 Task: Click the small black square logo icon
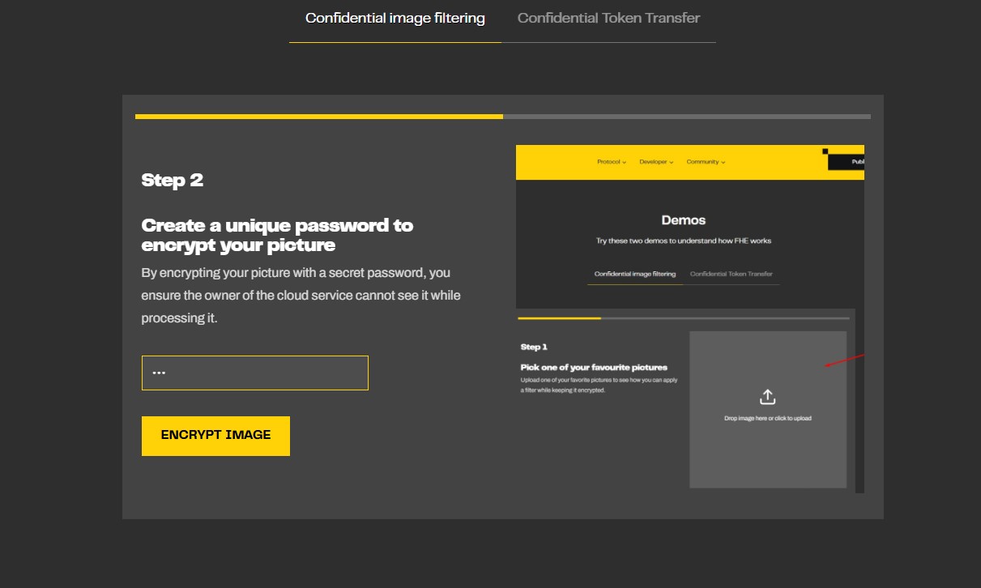[825, 151]
